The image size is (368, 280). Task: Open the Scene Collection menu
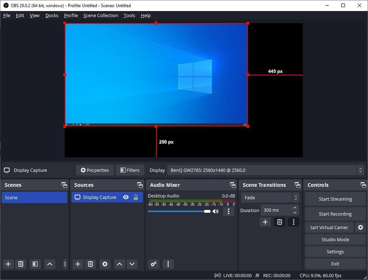[x=101, y=15]
